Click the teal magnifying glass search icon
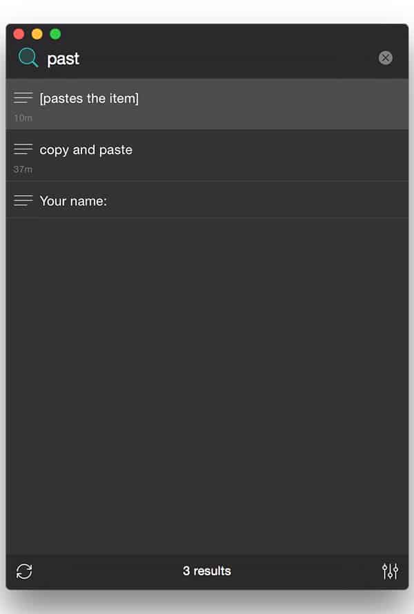This screenshot has height=614, width=414. pyautogui.click(x=28, y=58)
